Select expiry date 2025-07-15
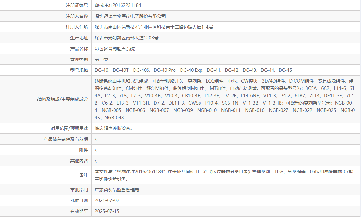This screenshot has width=362, height=217. coord(107,211)
